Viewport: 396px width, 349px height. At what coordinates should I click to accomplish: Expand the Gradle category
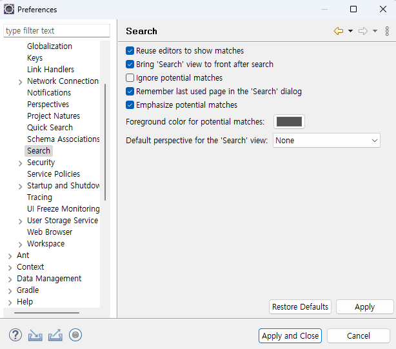(x=10, y=291)
